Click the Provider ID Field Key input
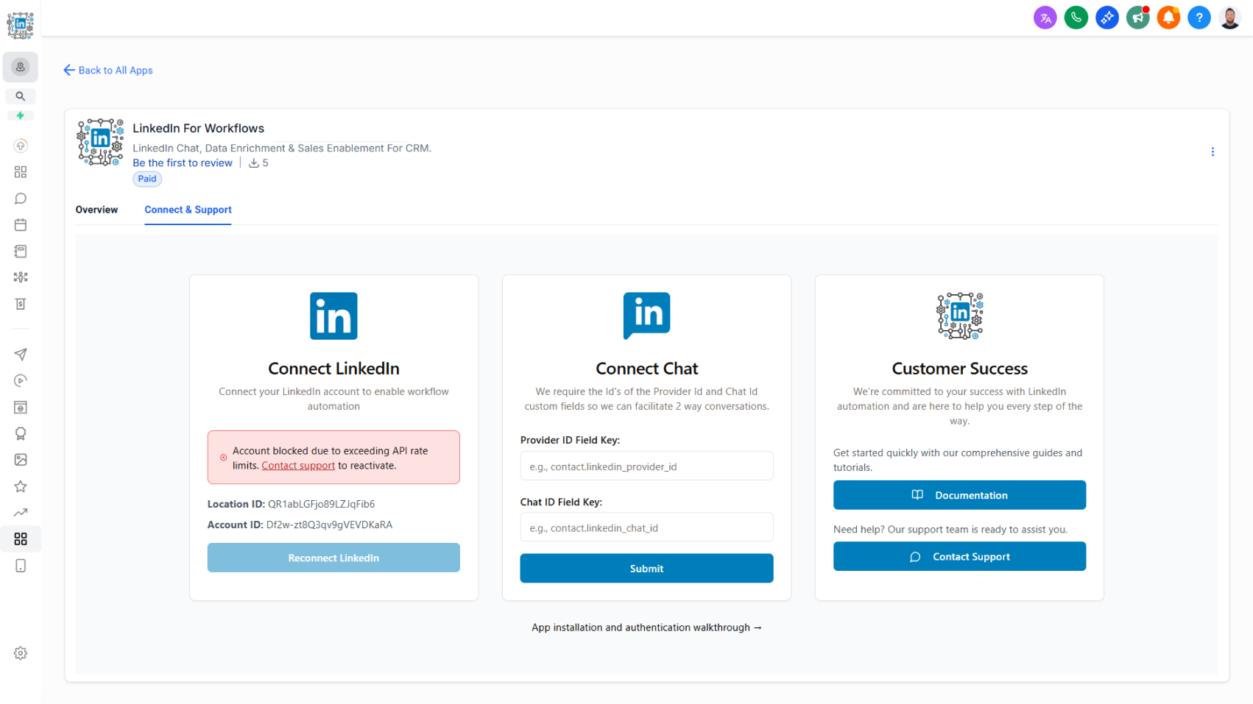Viewport: 1253px width, 704px height. tap(646, 466)
